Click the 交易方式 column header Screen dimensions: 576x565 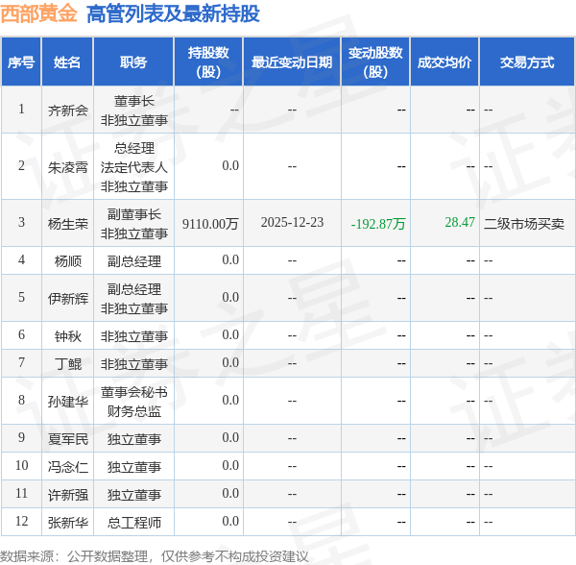[x=527, y=62]
